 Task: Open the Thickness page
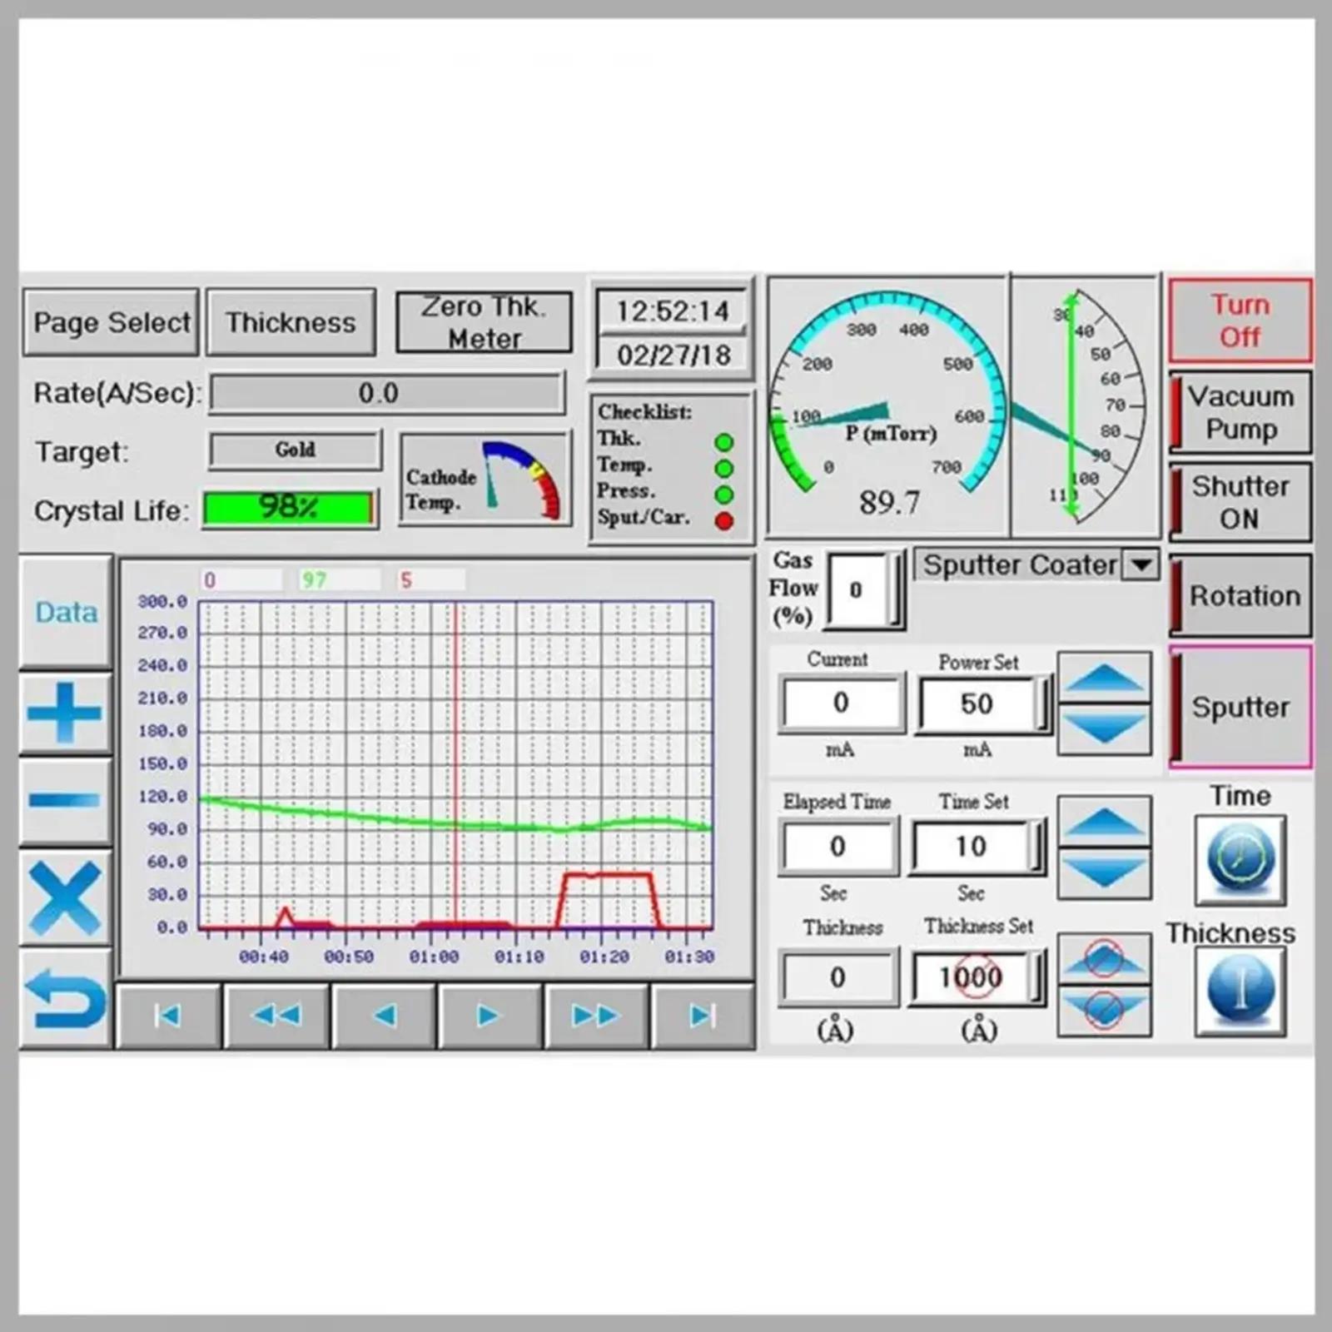(291, 322)
